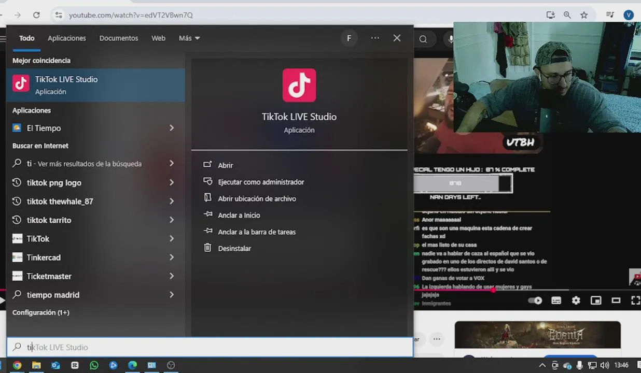Switch to YouTube miniplayer

click(x=596, y=300)
